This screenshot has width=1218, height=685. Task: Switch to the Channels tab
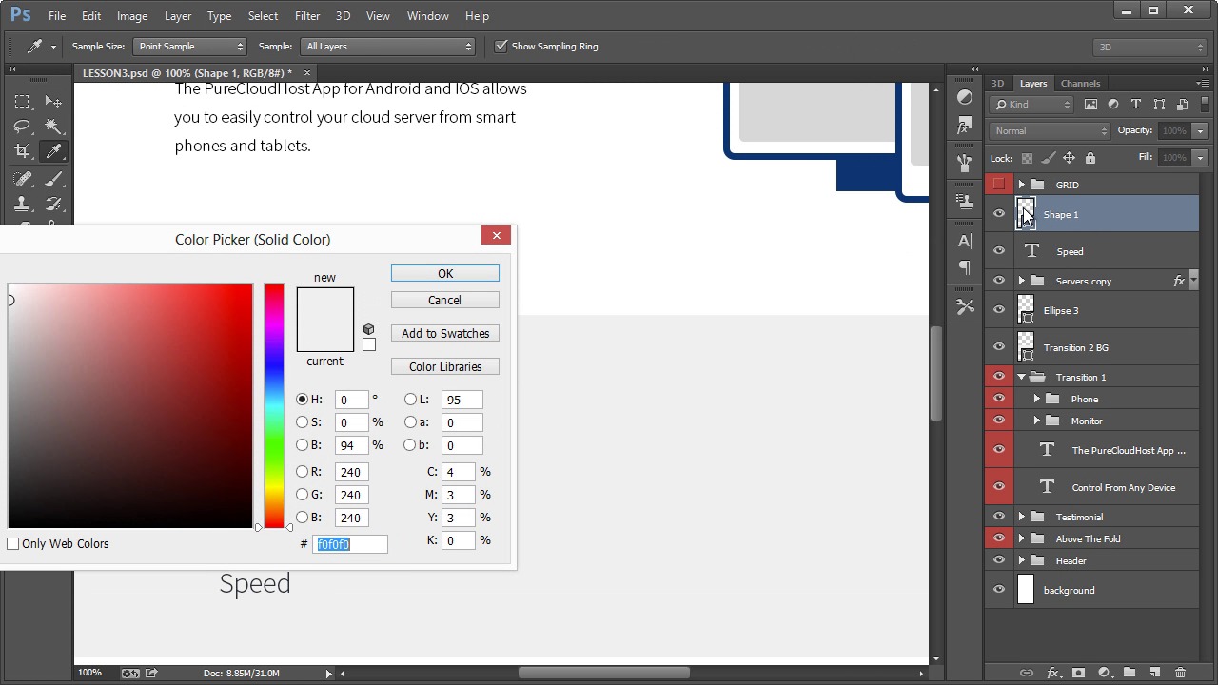[1081, 84]
